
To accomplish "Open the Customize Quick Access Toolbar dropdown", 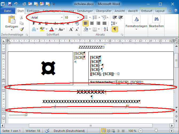I will (54, 4).
